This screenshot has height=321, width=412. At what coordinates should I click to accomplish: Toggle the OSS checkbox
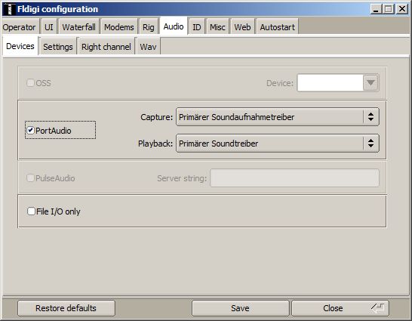(30, 83)
